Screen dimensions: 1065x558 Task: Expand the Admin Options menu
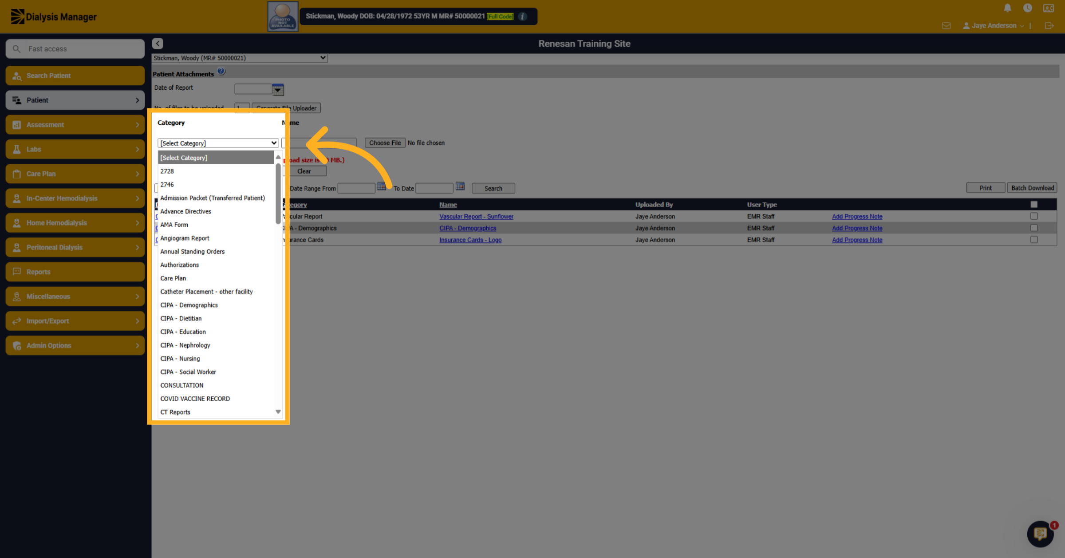(x=75, y=345)
